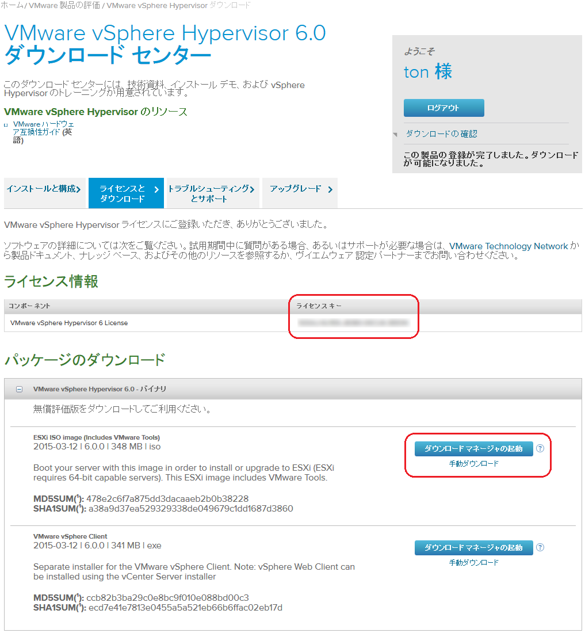Follow the VMware Technology Network link
This screenshot has height=633, width=585.
(x=508, y=246)
